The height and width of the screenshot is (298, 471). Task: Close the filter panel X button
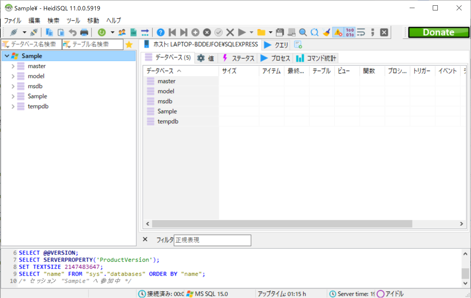pyautogui.click(x=145, y=239)
